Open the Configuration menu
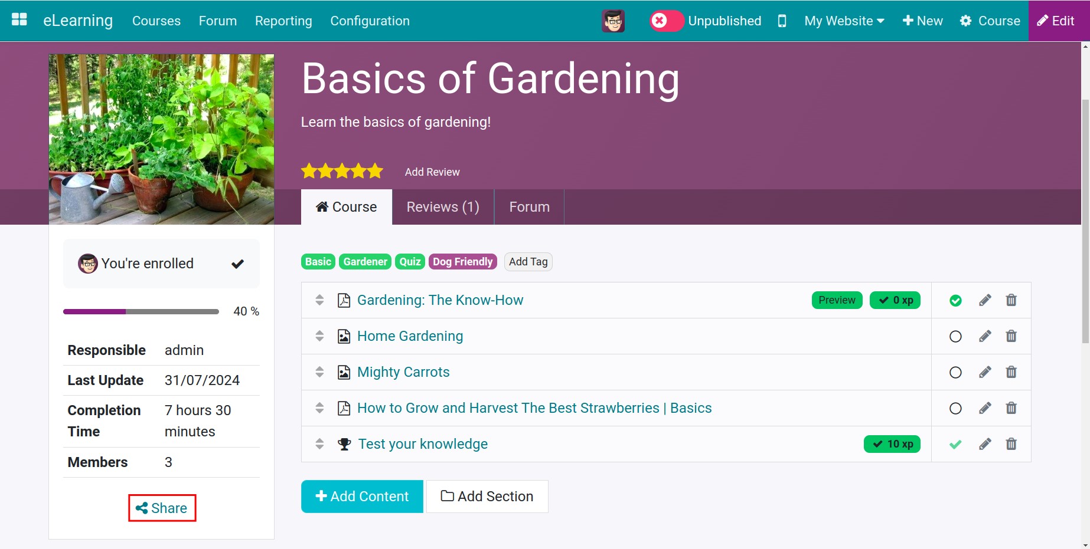This screenshot has height=549, width=1090. click(370, 21)
